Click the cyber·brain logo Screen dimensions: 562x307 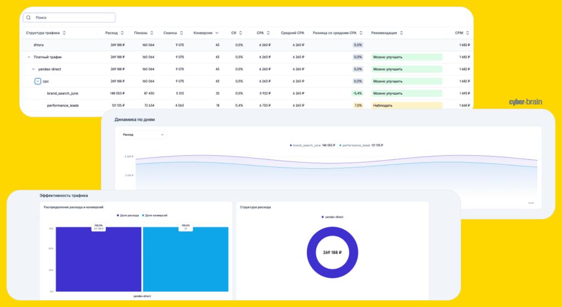[x=525, y=102]
